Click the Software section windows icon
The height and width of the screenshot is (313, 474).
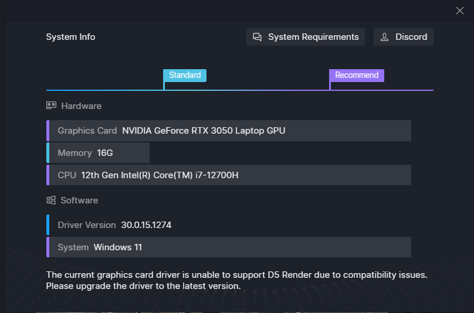pos(51,200)
